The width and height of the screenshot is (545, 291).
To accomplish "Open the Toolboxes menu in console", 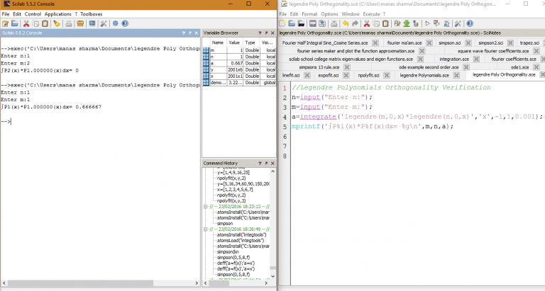I will (91, 13).
